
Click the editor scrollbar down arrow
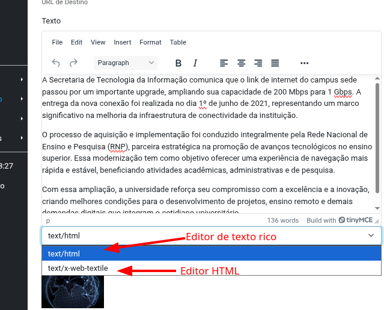click(377, 208)
